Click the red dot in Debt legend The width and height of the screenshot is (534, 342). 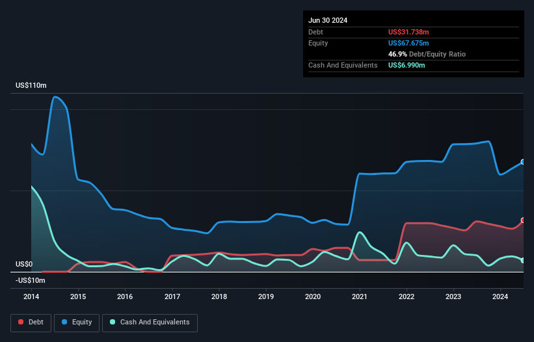(x=21, y=322)
